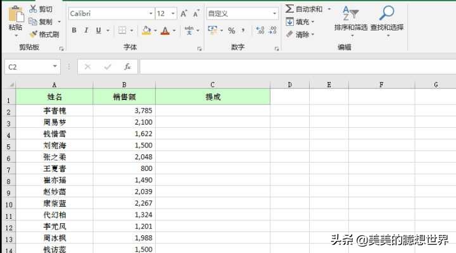Expand the fill color dropdown arrow
The image size is (456, 253).
point(155,30)
